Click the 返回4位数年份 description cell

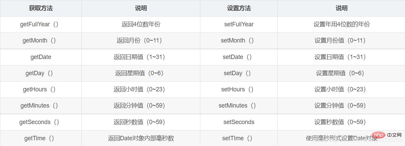pos(141,24)
